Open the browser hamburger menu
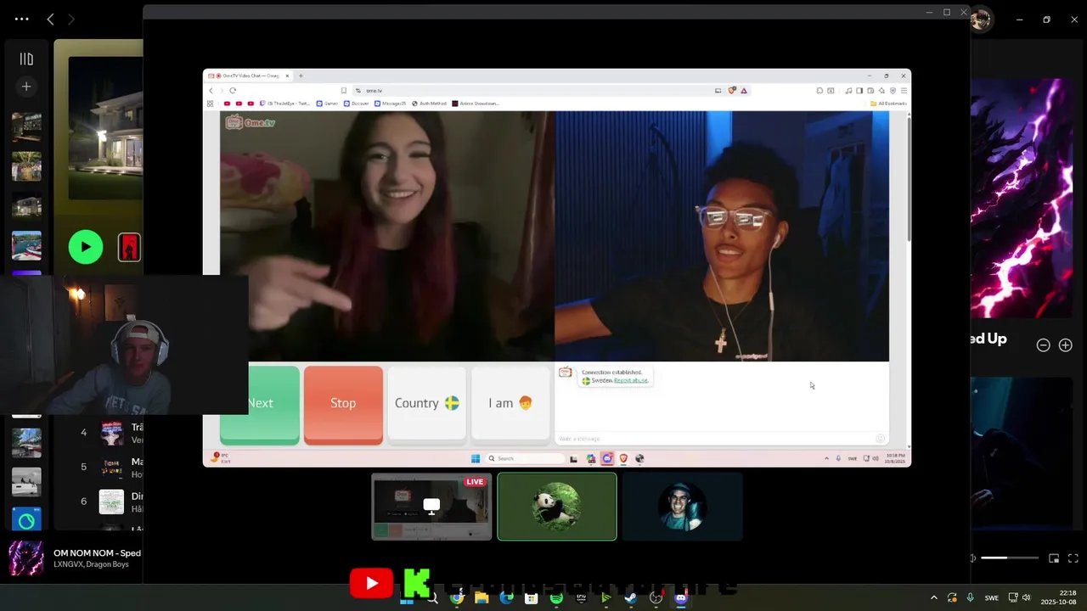 904,91
